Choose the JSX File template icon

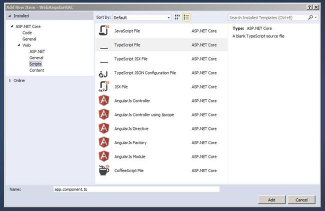[x=104, y=87]
